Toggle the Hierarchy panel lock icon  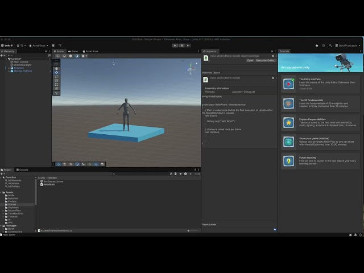(45, 51)
